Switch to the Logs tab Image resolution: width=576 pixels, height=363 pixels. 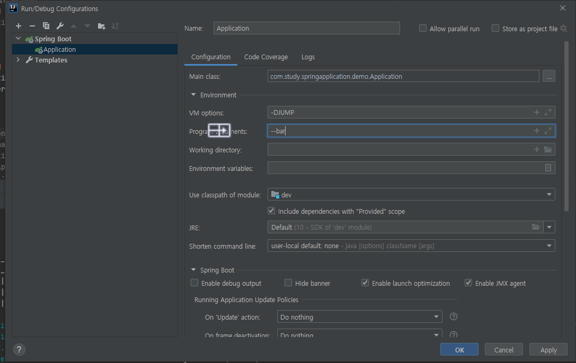[x=308, y=57]
